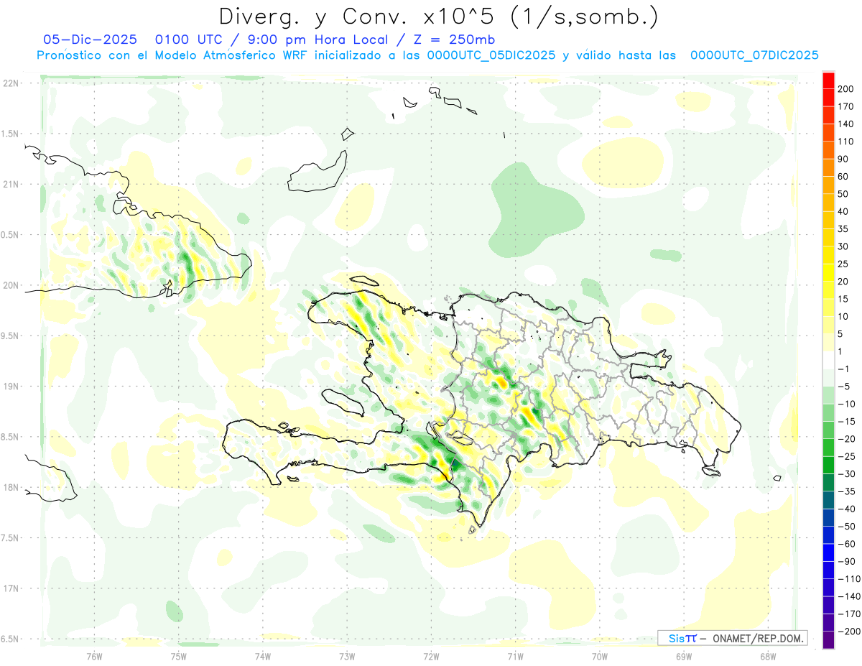The height and width of the screenshot is (666, 862).
Task: Click the latitude label '8.5N'
Action: pyautogui.click(x=11, y=437)
